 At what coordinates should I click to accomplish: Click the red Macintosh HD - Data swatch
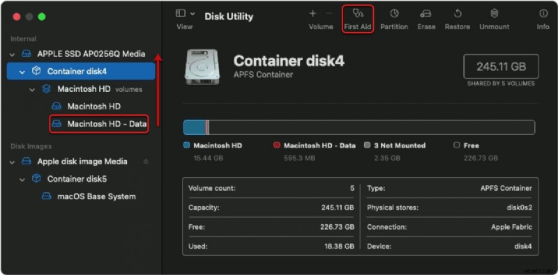point(276,146)
